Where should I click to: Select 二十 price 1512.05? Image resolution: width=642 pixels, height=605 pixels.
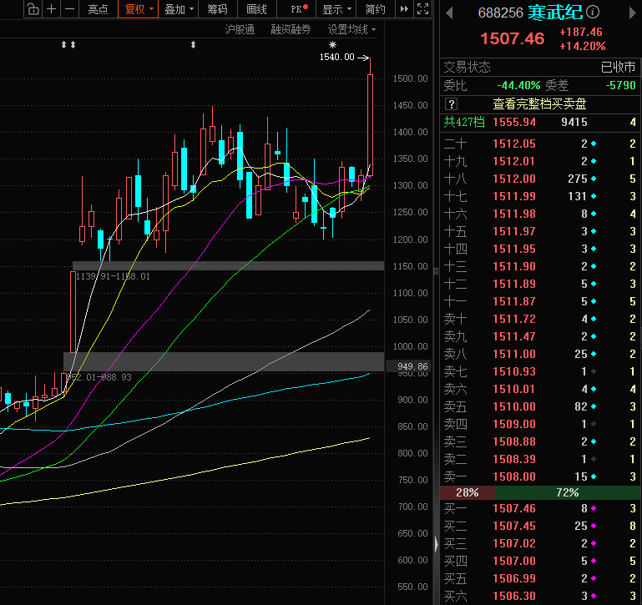[513, 144]
